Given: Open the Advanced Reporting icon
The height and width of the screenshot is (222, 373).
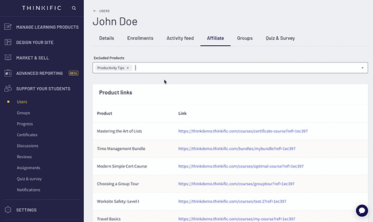Looking at the screenshot, I should click(8, 73).
